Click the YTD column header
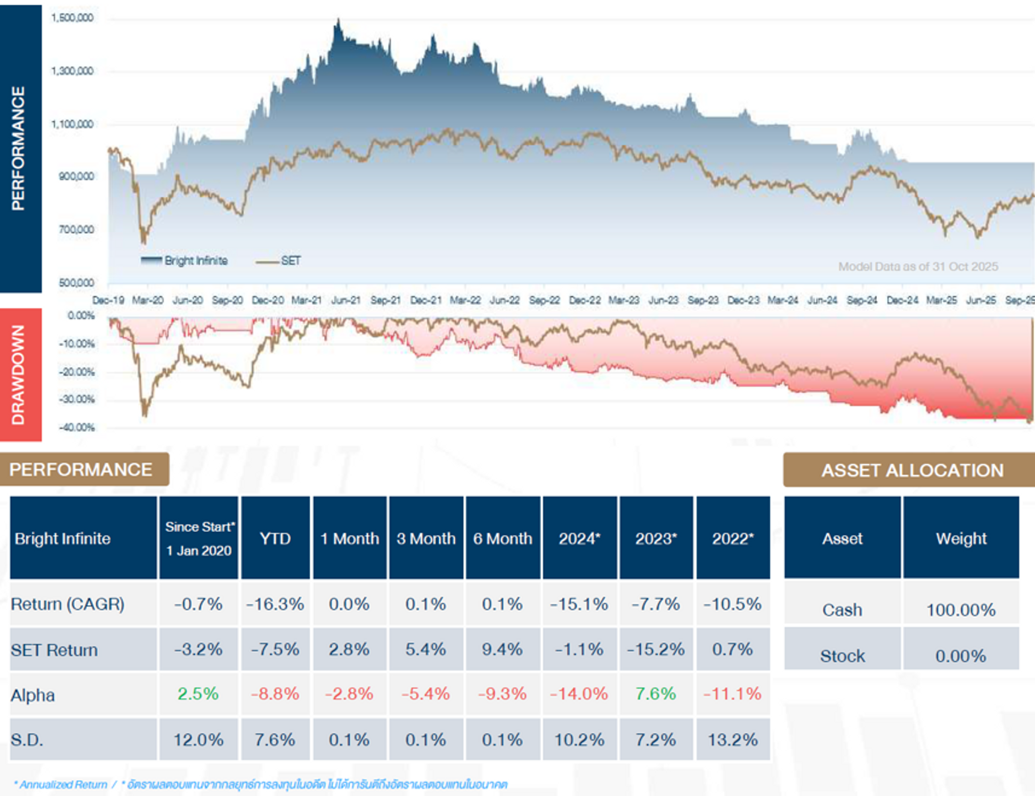The height and width of the screenshot is (796, 1035). [275, 539]
